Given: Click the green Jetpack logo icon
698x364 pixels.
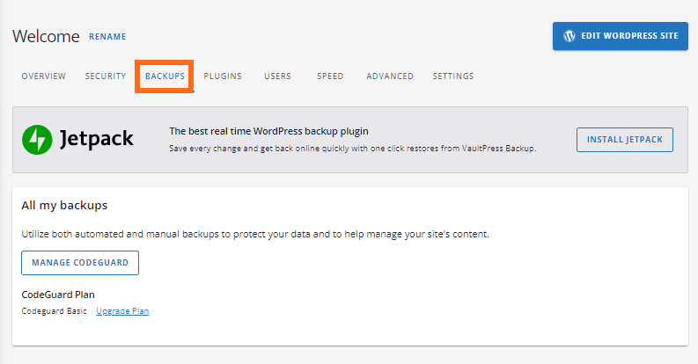Looking at the screenshot, I should point(37,140).
